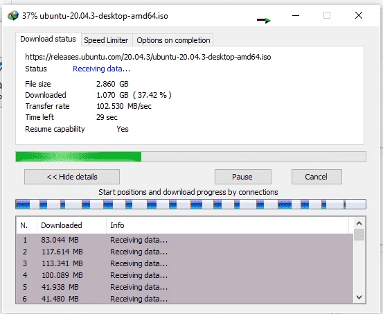
Task: Click the connections list scrollbar thumb
Action: (359, 234)
